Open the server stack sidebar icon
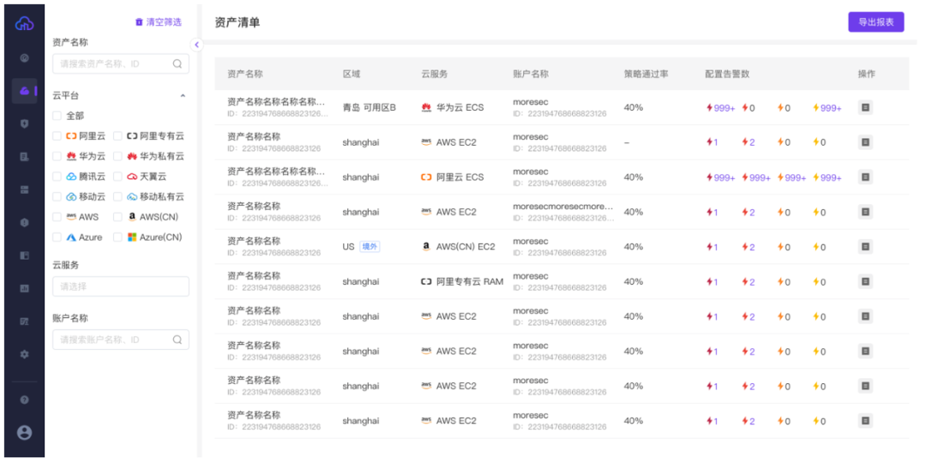 coord(24,189)
